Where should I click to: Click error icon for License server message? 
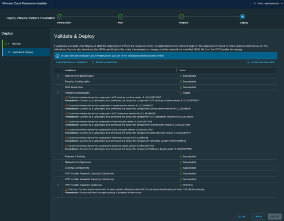[x=66, y=106]
